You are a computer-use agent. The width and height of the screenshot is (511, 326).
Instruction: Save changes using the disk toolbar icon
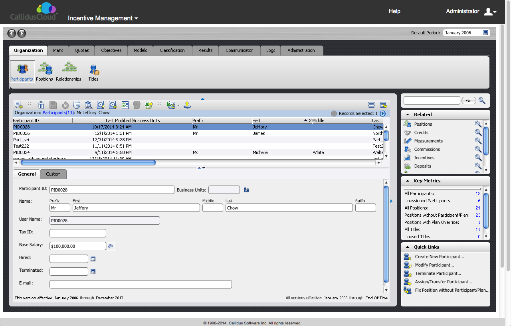click(x=53, y=105)
